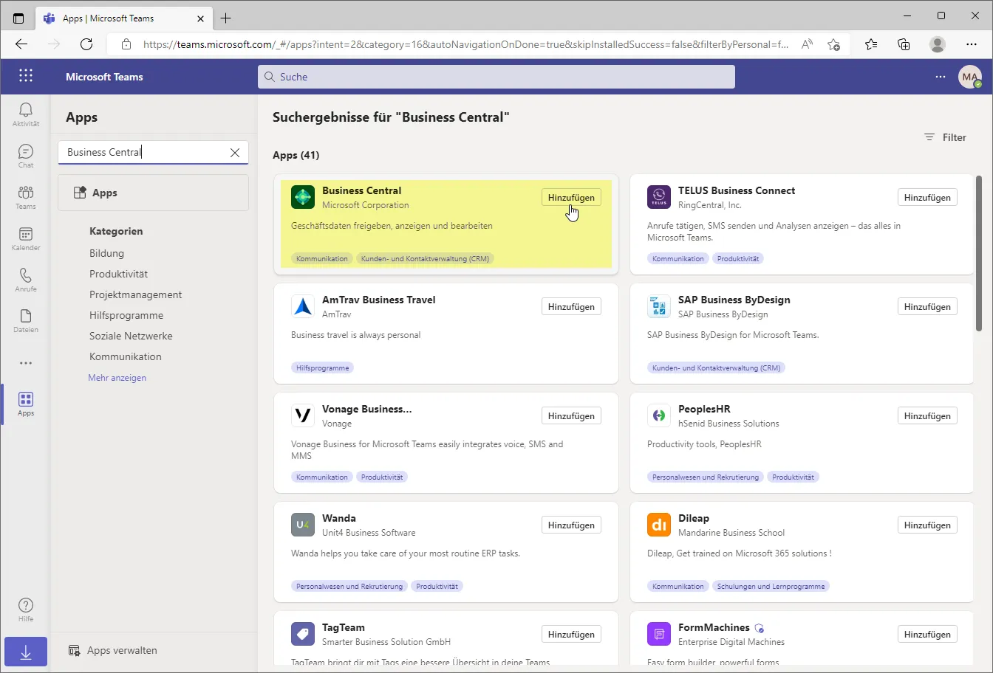Reload the browser page
The height and width of the screenshot is (673, 993).
click(86, 44)
